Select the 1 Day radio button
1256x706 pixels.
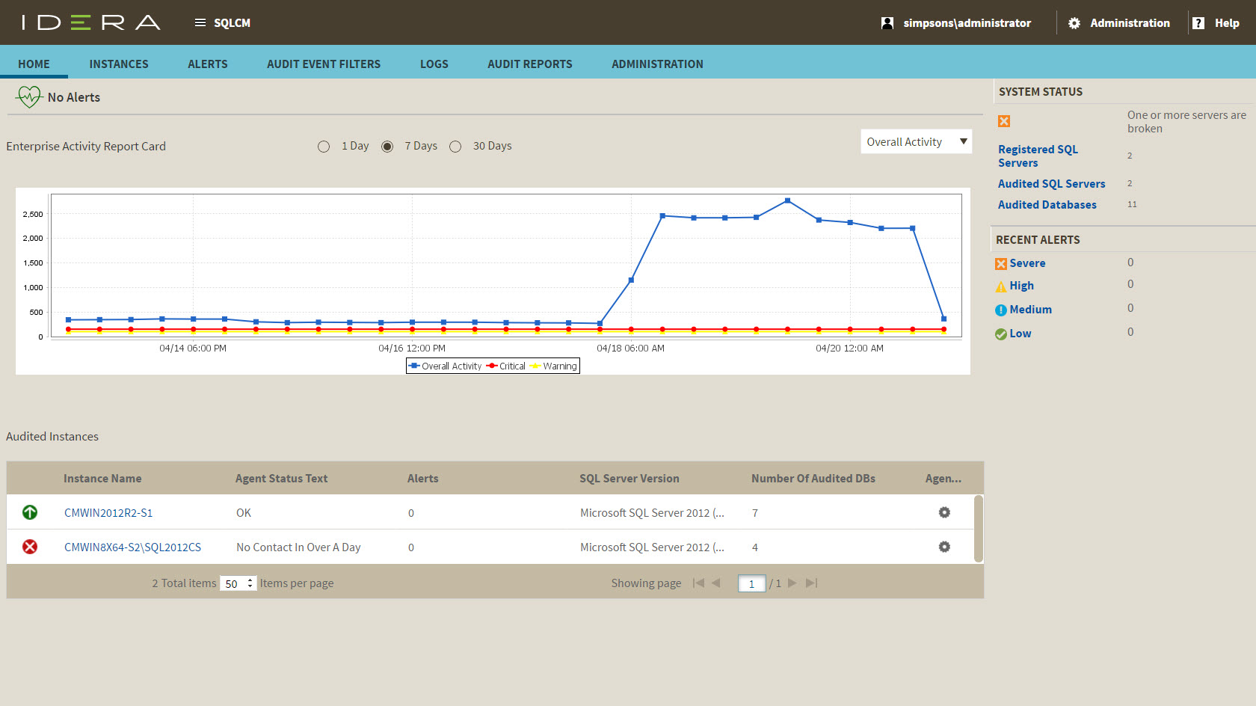(324, 147)
